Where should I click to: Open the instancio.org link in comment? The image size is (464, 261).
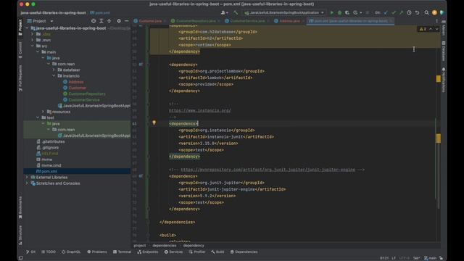tap(200, 110)
